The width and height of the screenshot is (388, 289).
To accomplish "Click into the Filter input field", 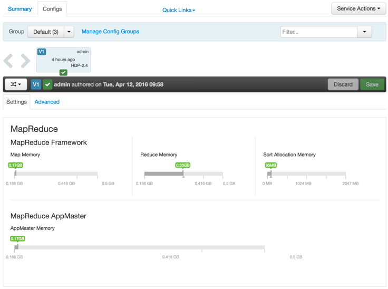I will 319,32.
